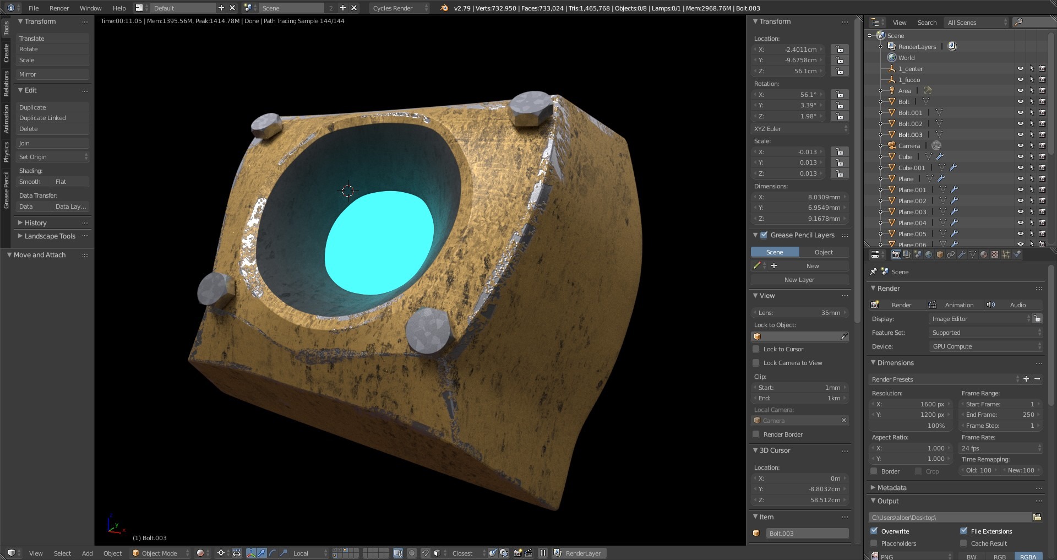Open the Material properties tab sphere icon
Screen dimensions: 1057x560
(x=984, y=254)
